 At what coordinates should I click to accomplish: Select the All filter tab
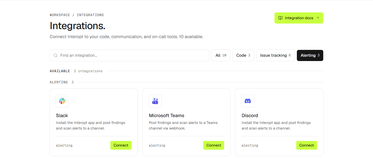221,55
